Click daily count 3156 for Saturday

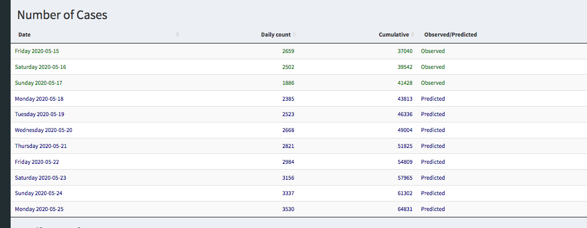pos(288,178)
